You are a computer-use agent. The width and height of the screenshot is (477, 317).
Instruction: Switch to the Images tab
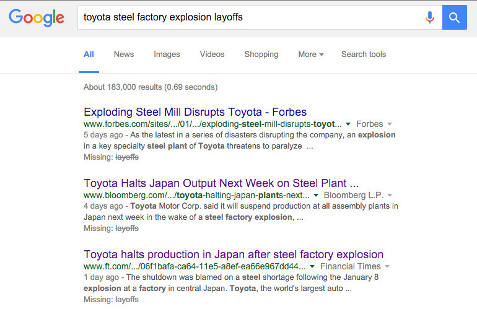[167, 54]
